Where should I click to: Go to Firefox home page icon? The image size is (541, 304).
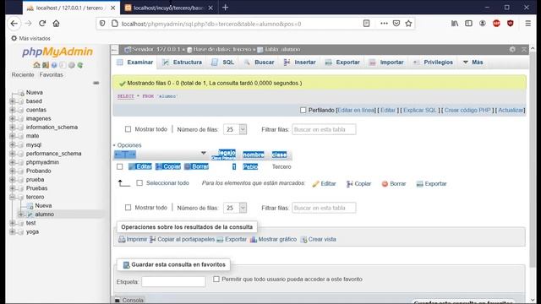tap(57, 24)
